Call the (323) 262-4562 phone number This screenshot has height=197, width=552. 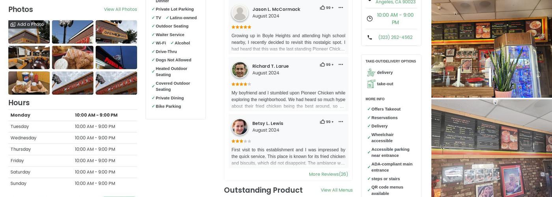point(395,37)
